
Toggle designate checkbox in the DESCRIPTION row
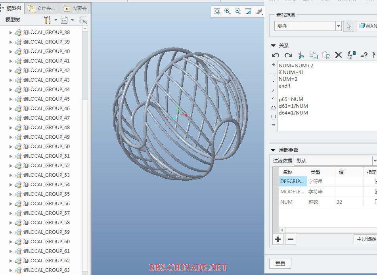(375, 181)
